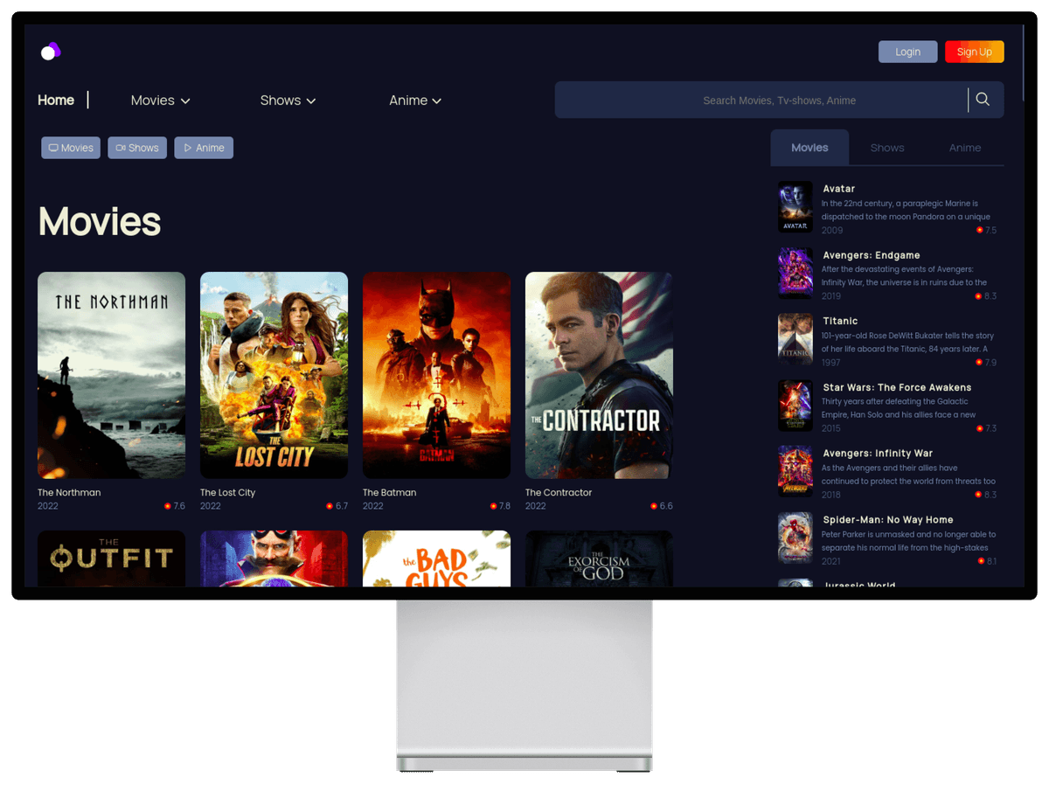Image resolution: width=1049 pixels, height=791 pixels.
Task: Click the "The Contractor" title text
Action: tap(559, 493)
